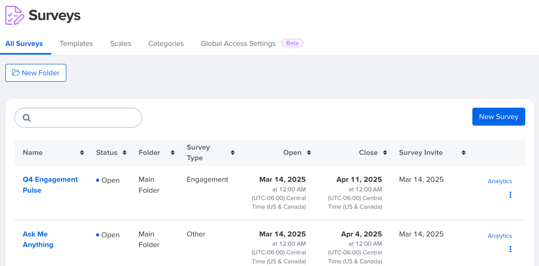539x266 pixels.
Task: Sort by Folder column sort icon
Action: pyautogui.click(x=173, y=153)
